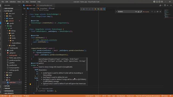Viewport: 173px width, 97px height.
Task: Click the Hot Reload lightning icon
Action: click(x=95, y=9)
